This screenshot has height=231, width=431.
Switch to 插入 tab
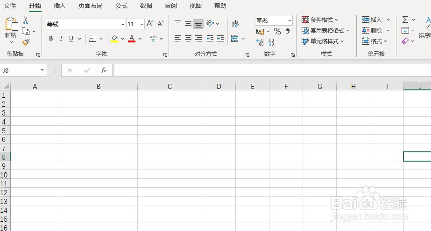click(x=60, y=6)
